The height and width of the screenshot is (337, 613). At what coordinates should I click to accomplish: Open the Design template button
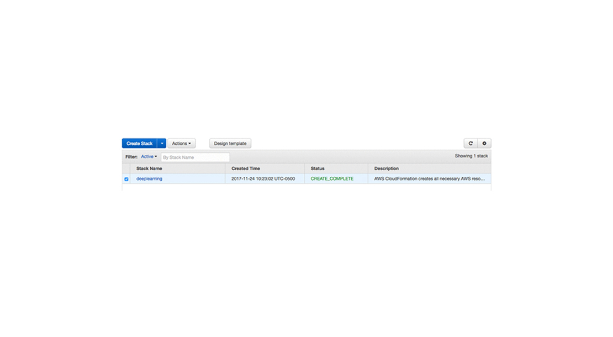pos(230,144)
